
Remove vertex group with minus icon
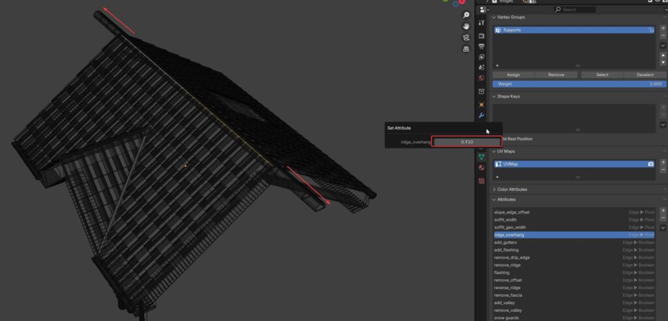tap(663, 35)
